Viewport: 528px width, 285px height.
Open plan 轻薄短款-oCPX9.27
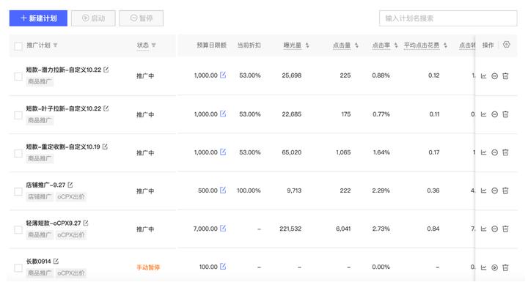[54, 223]
